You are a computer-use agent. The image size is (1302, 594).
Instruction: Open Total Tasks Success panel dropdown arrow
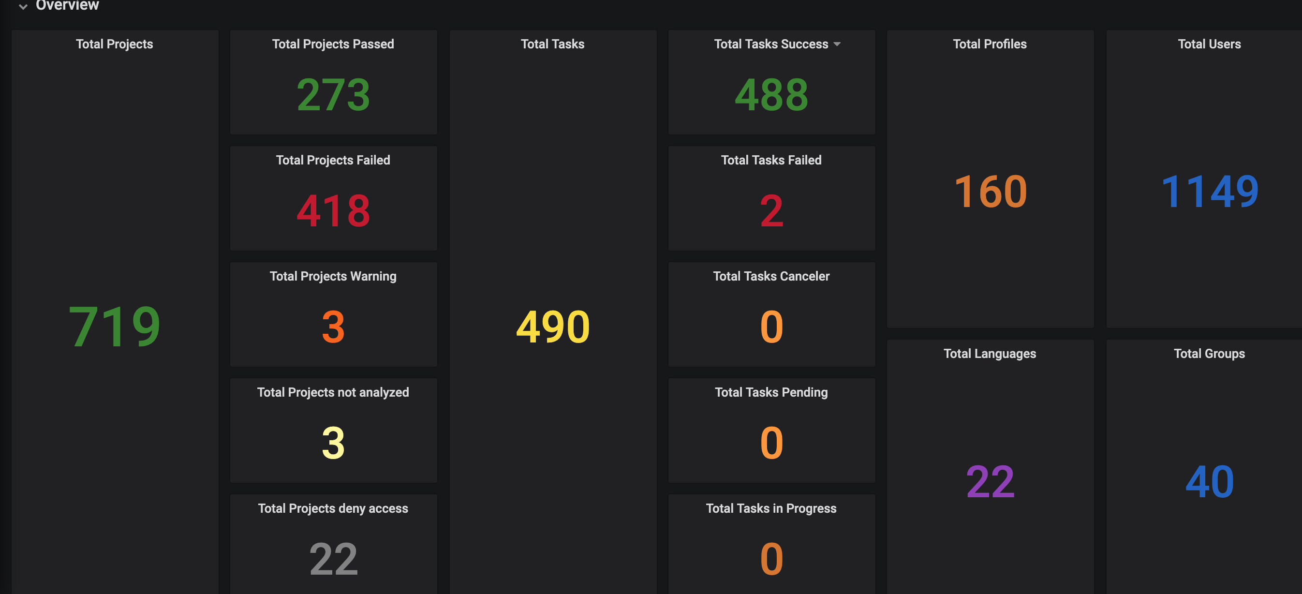click(837, 45)
